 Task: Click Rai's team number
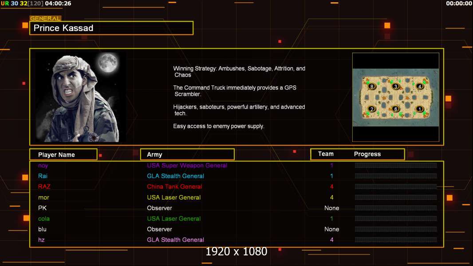pyautogui.click(x=331, y=176)
